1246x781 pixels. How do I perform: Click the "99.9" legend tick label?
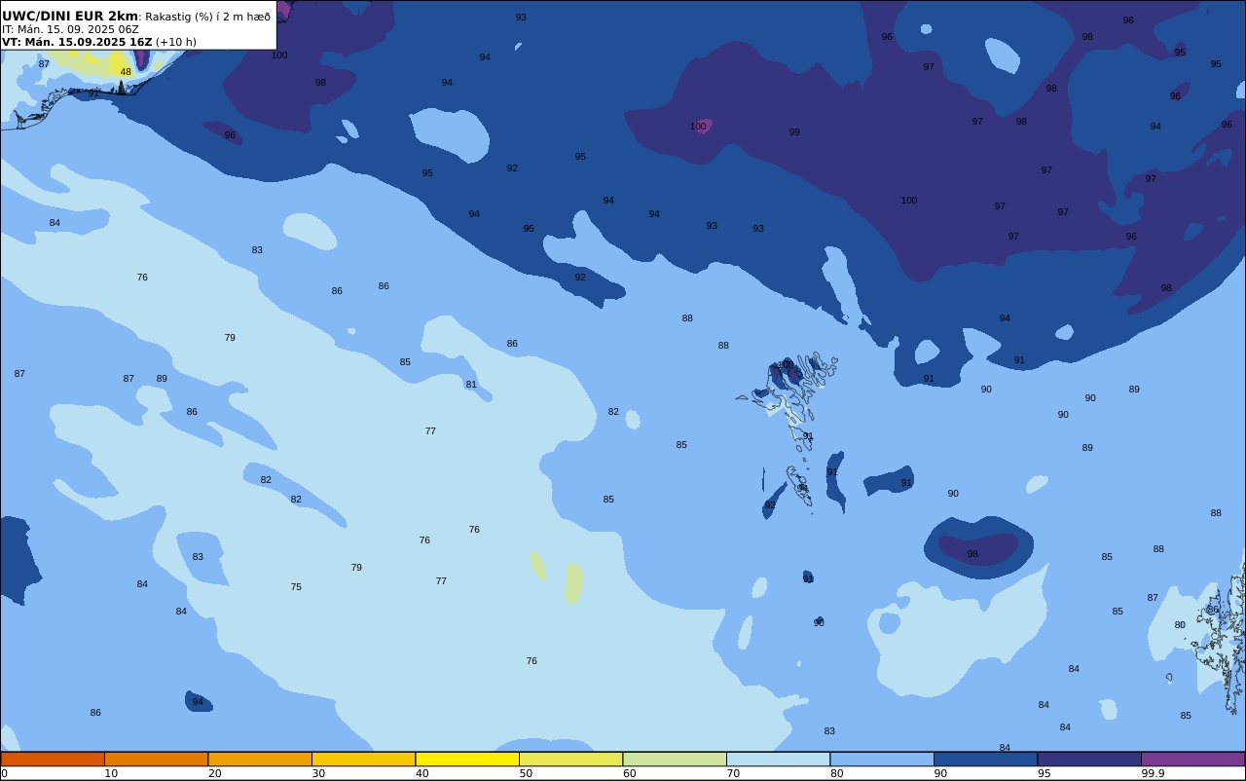tap(1154, 773)
